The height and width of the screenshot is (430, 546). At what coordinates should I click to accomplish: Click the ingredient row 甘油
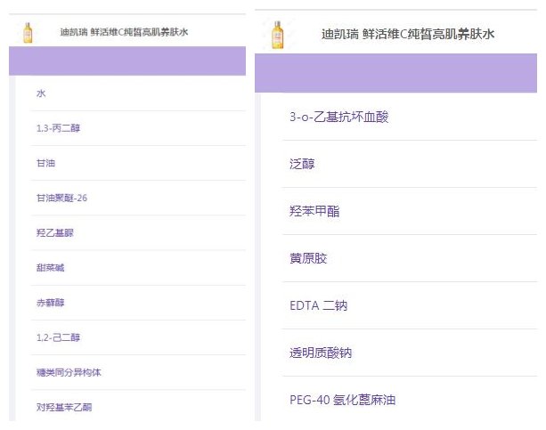point(138,163)
